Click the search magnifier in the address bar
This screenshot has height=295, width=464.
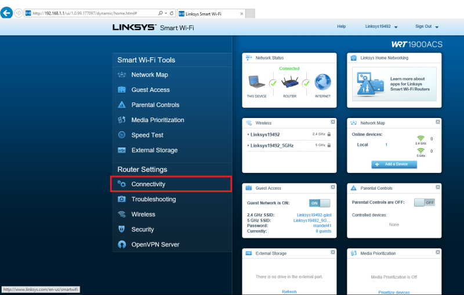pos(161,13)
